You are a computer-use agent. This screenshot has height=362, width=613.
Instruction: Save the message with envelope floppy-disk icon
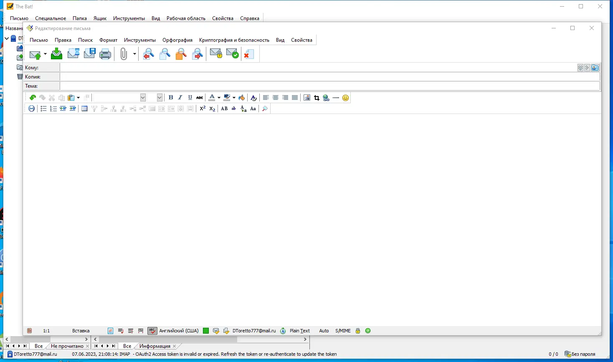click(x=90, y=54)
